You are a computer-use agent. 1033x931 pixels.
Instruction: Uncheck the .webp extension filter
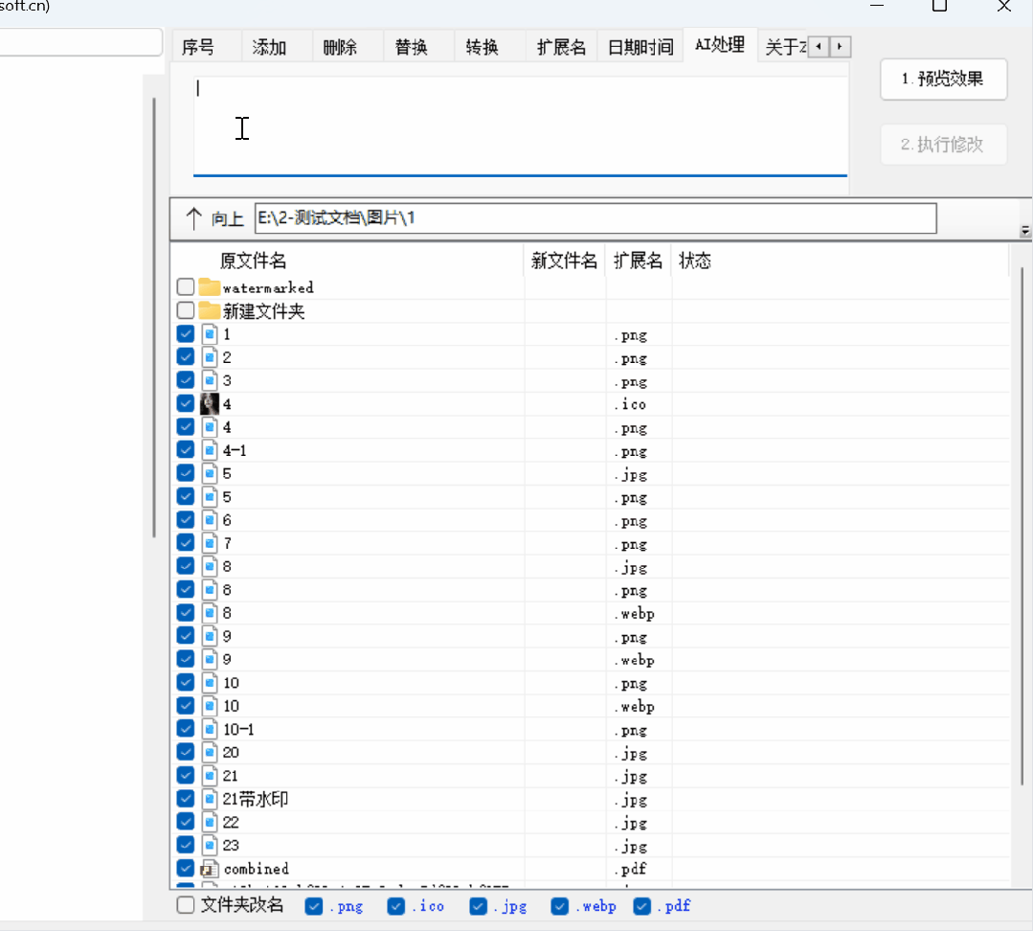(560, 905)
